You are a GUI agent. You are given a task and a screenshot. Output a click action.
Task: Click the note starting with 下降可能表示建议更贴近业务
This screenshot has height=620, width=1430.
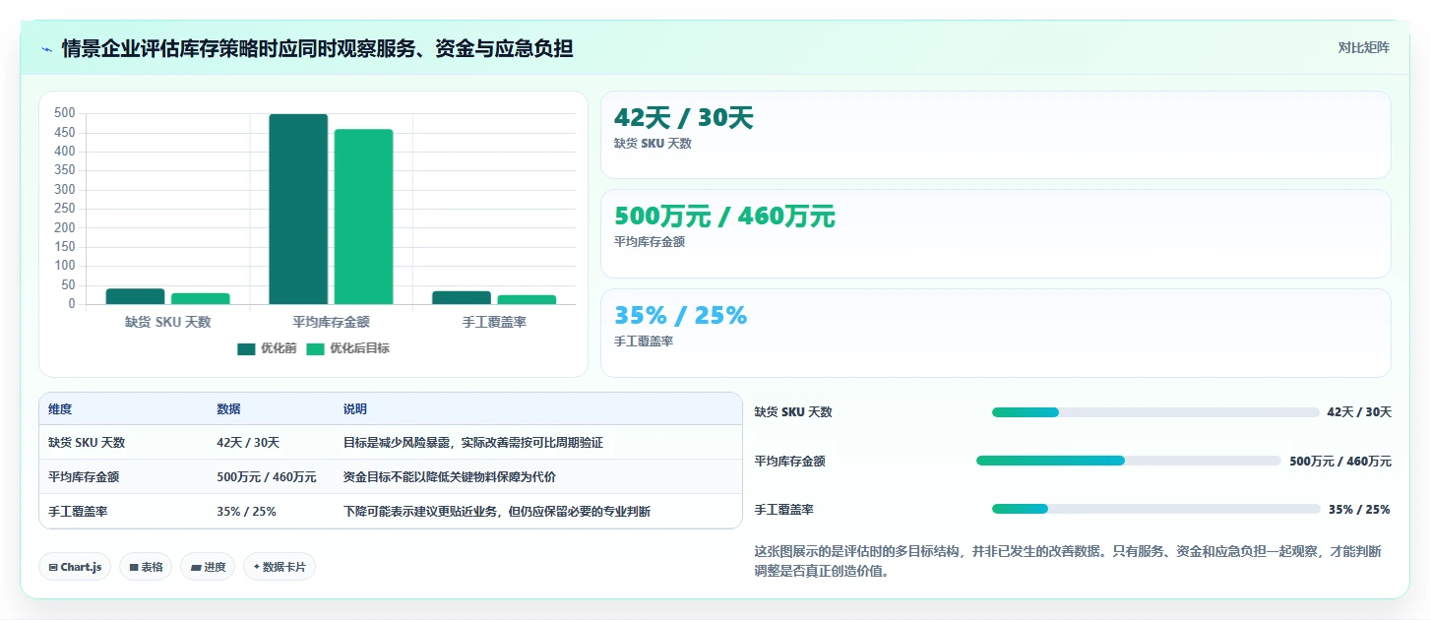(x=496, y=512)
